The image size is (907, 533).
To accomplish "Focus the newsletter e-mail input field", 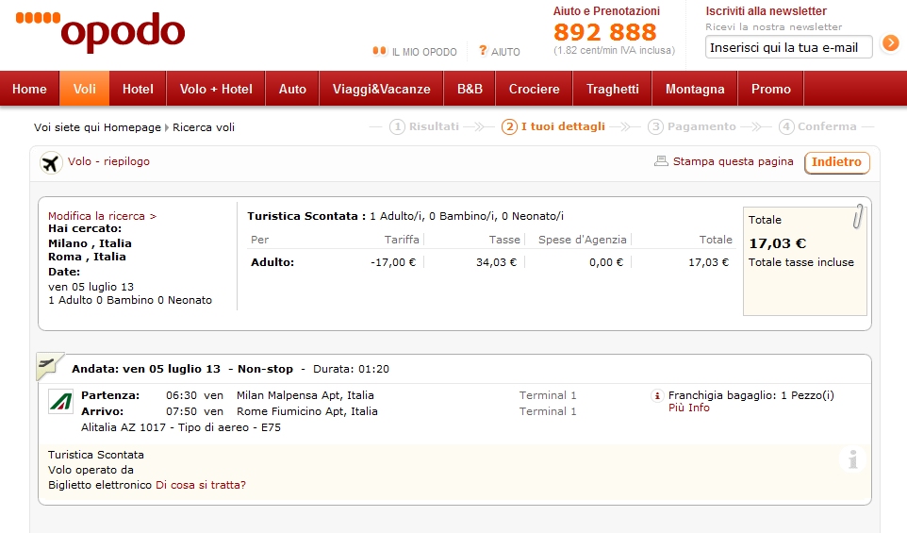I will [x=788, y=47].
